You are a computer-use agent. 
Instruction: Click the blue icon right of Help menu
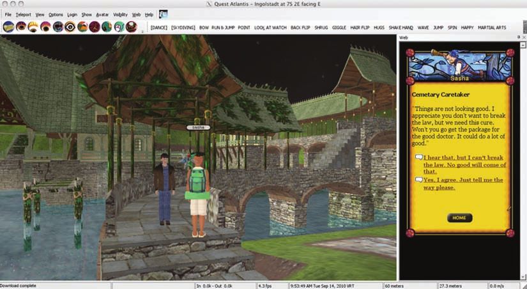(164, 15)
